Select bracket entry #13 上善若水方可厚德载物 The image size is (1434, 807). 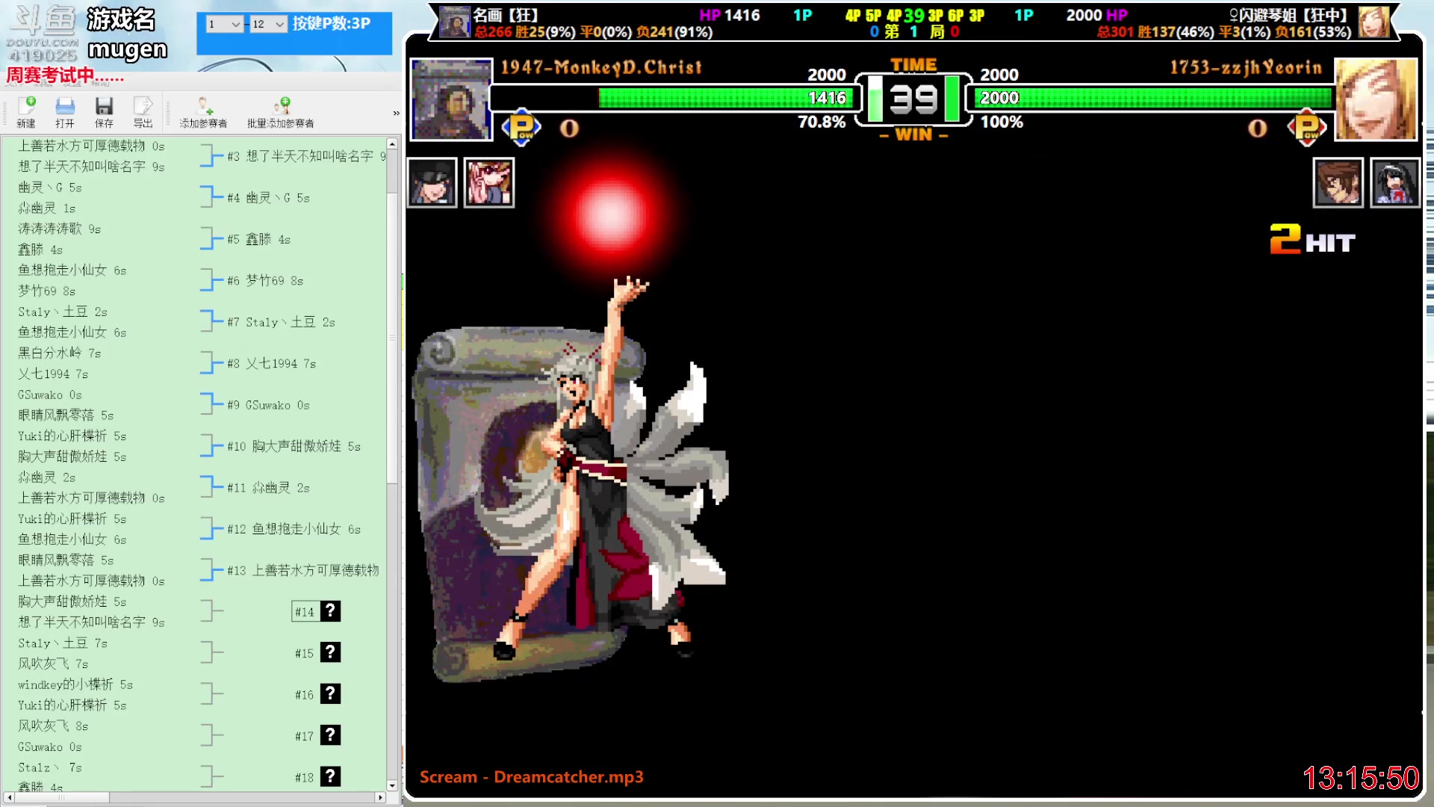303,570
